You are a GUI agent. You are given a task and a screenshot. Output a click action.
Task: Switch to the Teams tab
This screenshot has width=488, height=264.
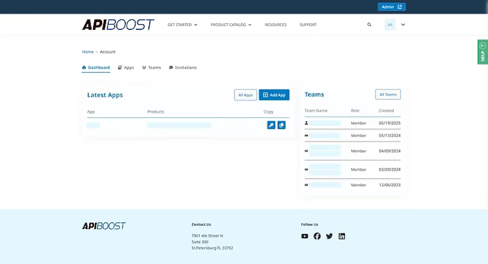(152, 67)
